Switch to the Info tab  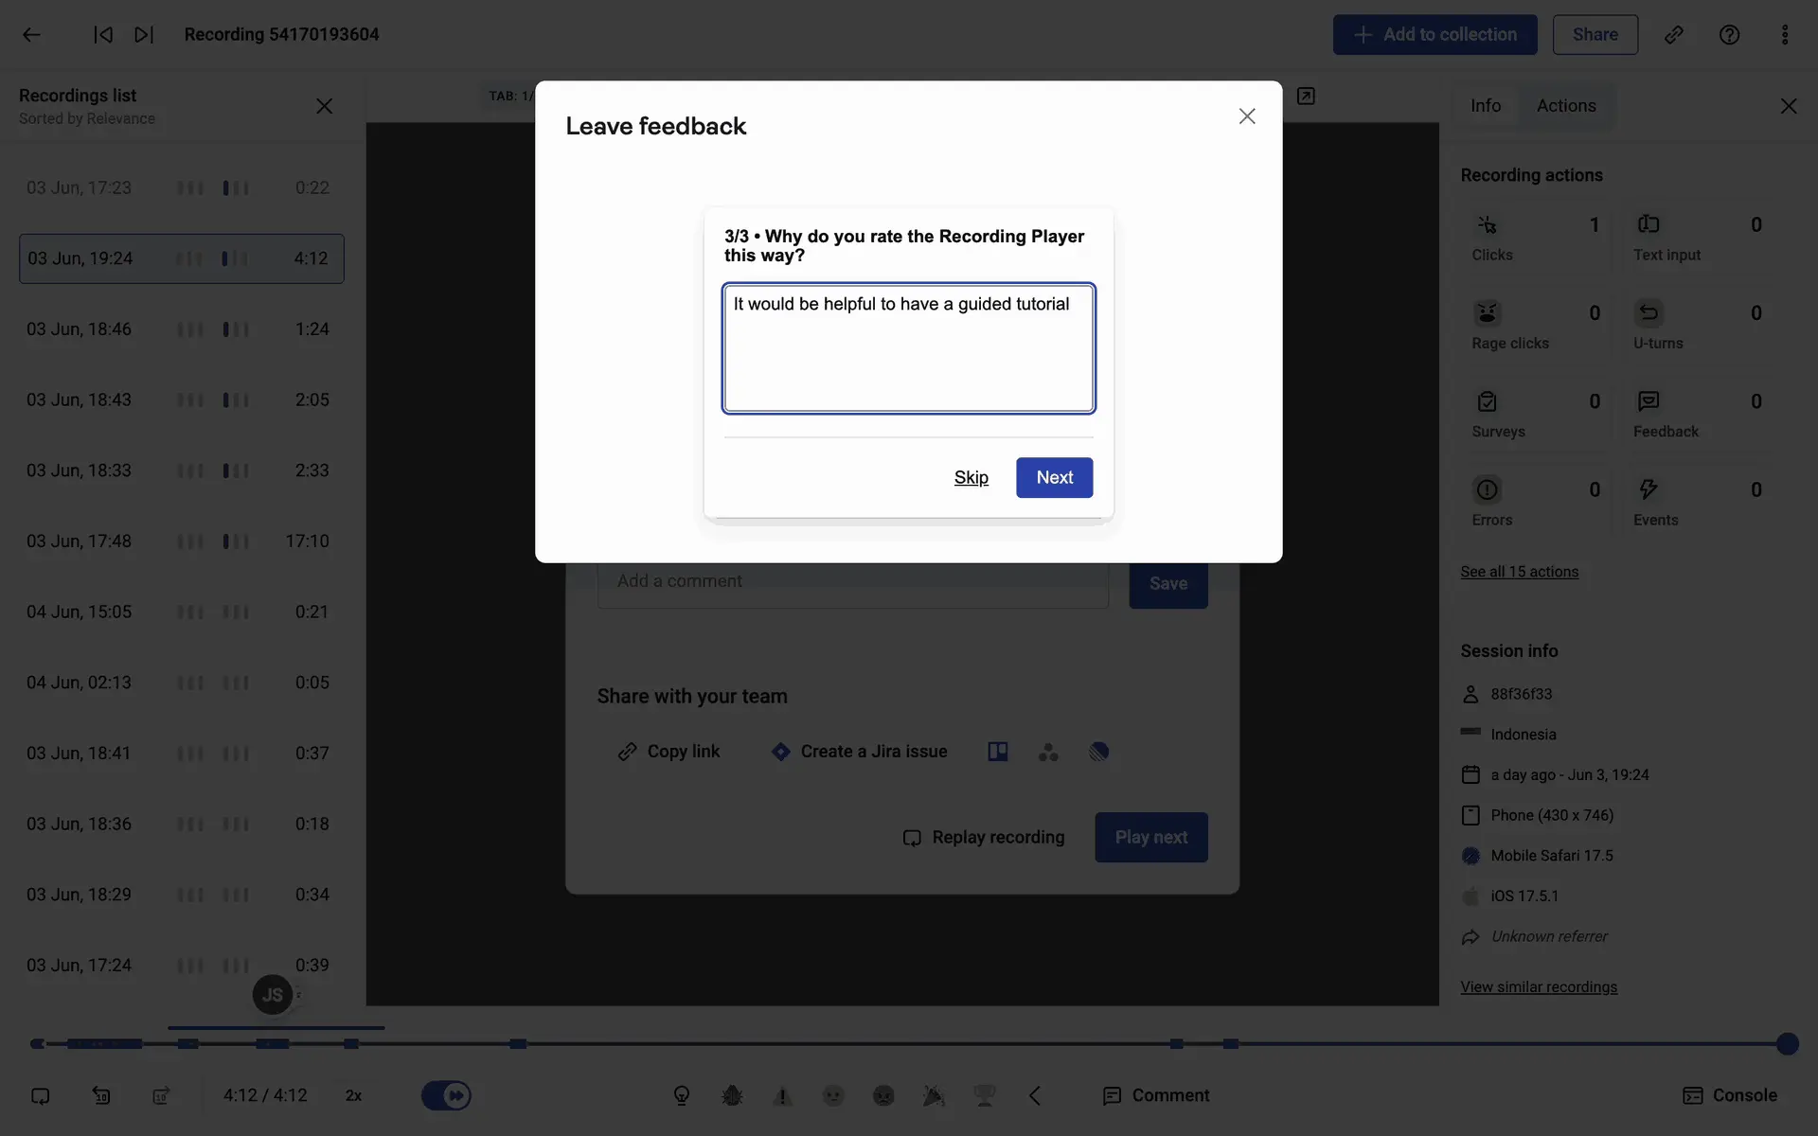point(1485,106)
